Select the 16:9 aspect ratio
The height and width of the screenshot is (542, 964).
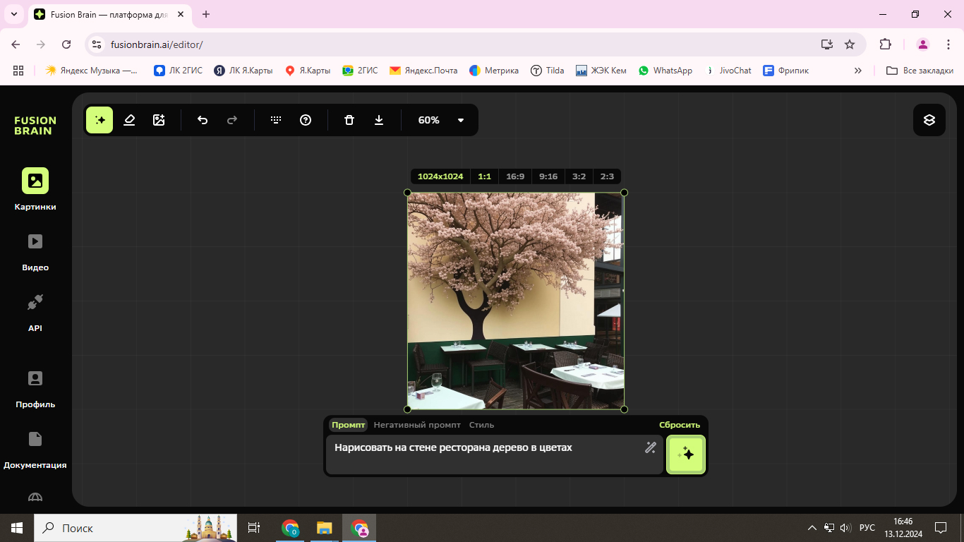point(515,176)
